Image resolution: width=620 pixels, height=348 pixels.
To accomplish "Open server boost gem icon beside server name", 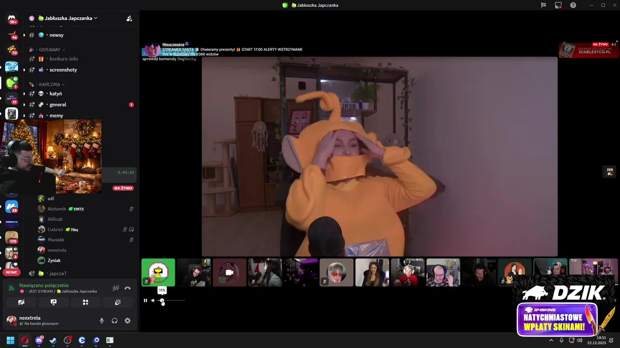I will (31, 18).
